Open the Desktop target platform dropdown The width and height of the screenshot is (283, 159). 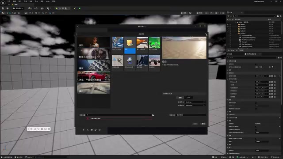point(195,102)
